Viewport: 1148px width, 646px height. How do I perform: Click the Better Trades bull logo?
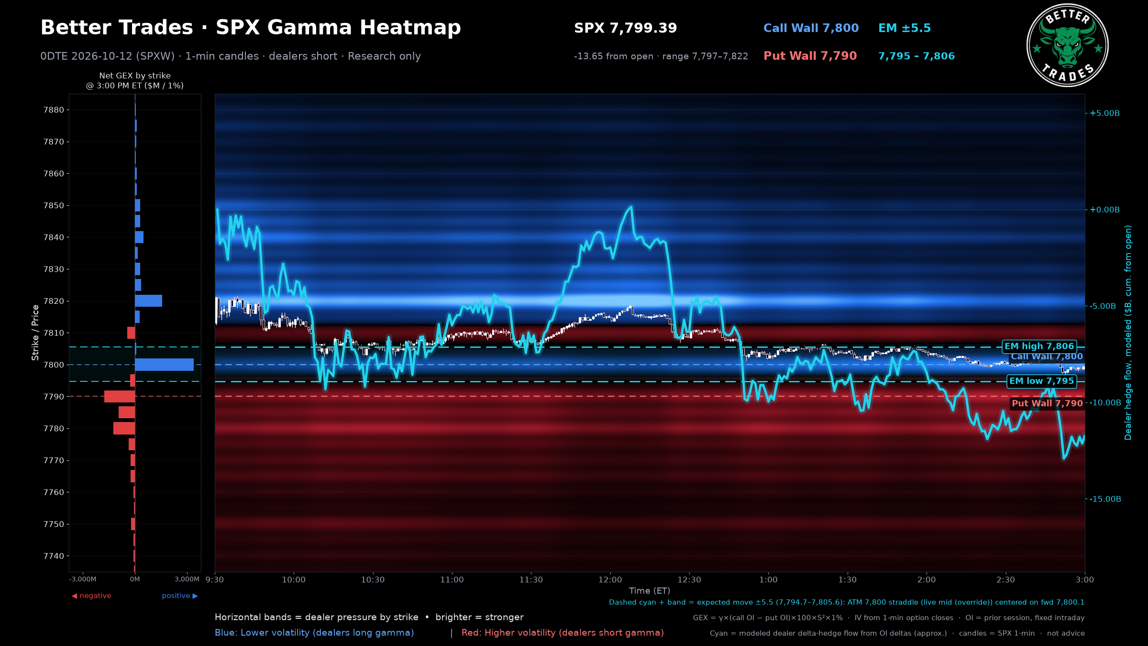[1067, 45]
